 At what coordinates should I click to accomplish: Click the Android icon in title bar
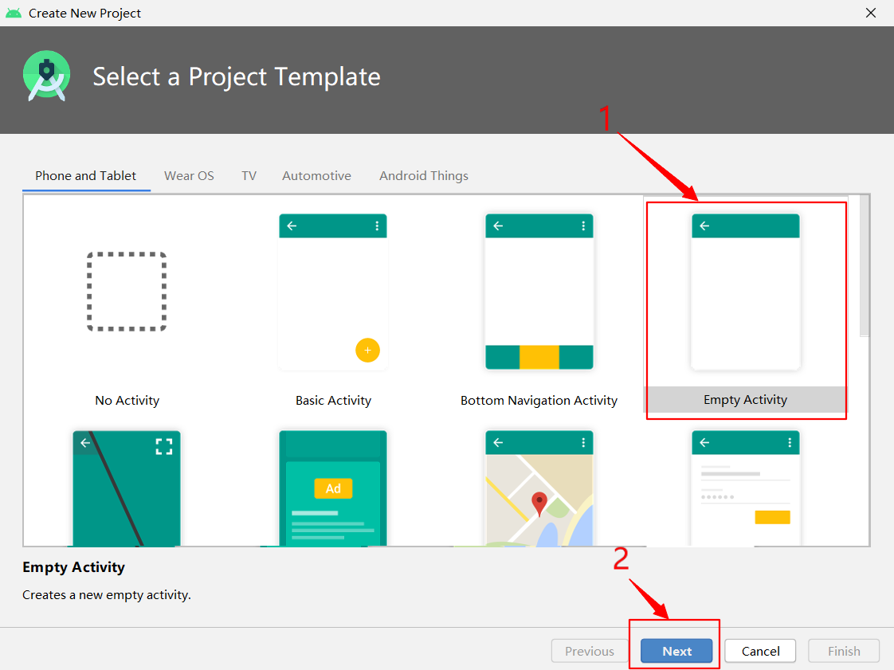coord(13,13)
